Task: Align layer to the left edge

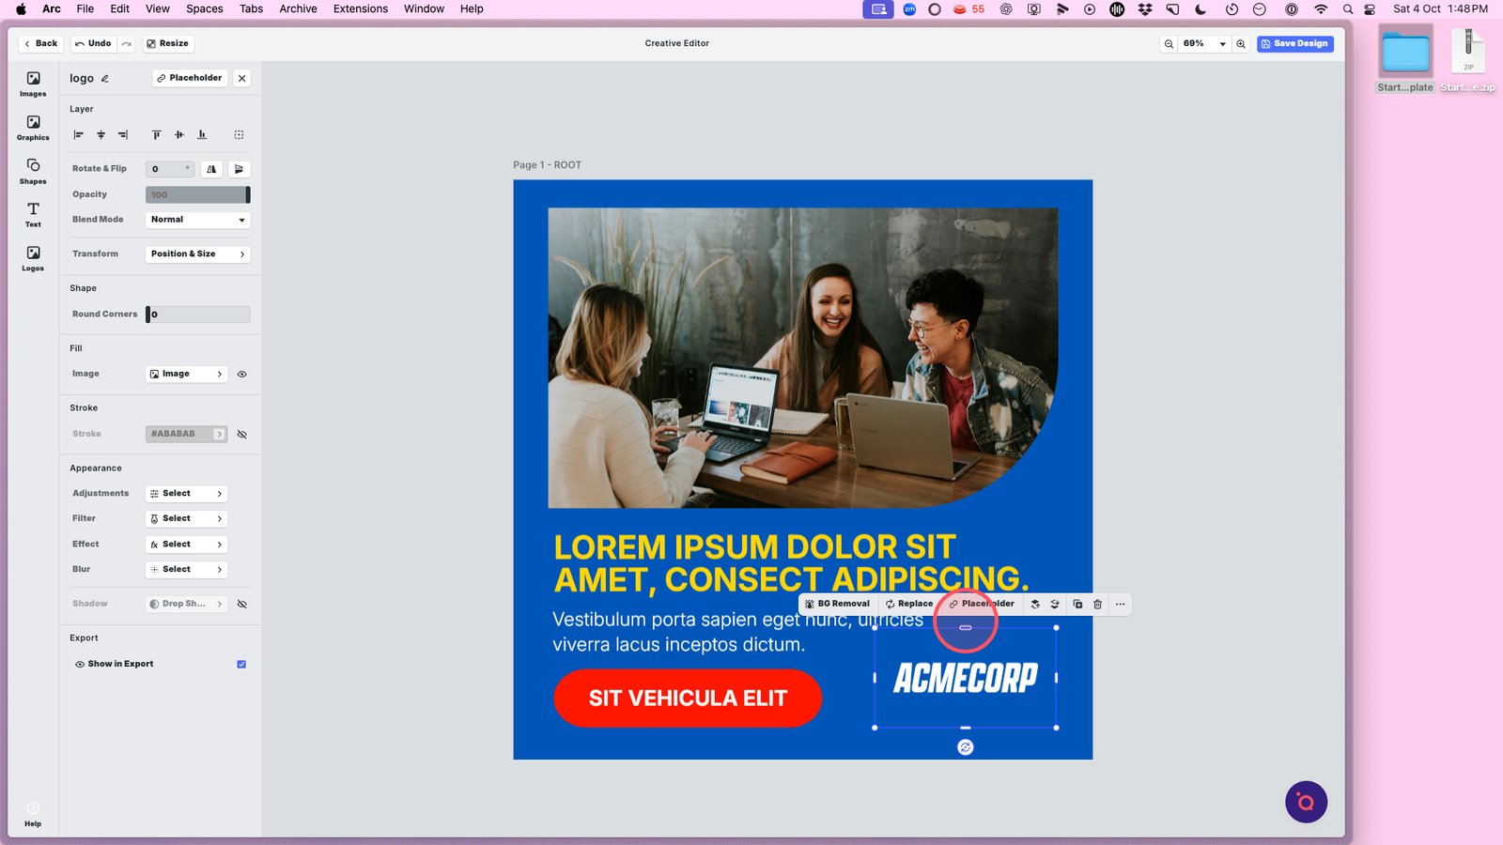Action: click(79, 135)
